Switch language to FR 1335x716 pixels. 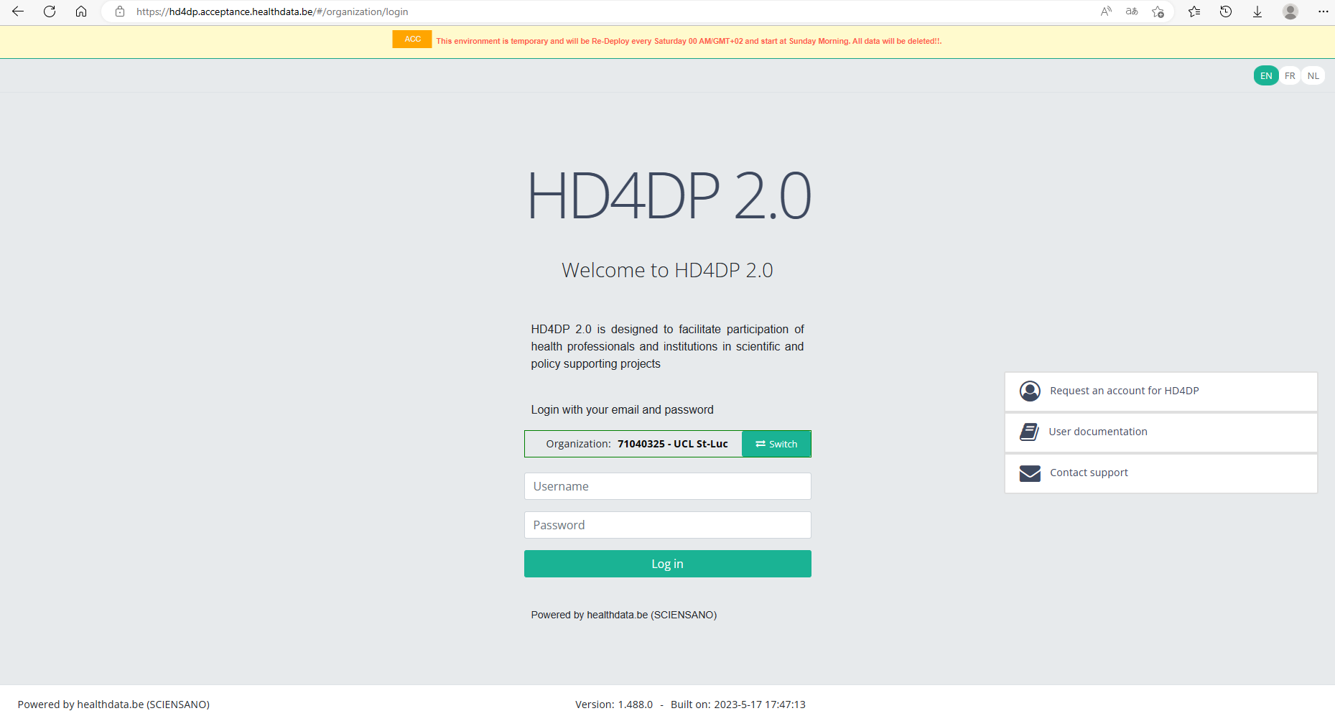click(x=1290, y=75)
